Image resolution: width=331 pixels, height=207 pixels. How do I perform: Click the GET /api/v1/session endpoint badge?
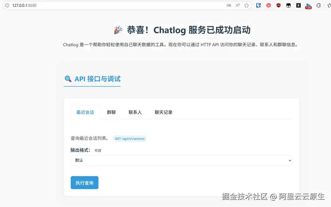(130, 139)
